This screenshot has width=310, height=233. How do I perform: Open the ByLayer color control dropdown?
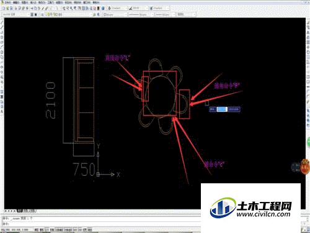tap(115, 14)
